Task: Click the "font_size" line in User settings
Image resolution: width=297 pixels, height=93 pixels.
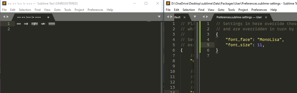Action: [244, 45]
